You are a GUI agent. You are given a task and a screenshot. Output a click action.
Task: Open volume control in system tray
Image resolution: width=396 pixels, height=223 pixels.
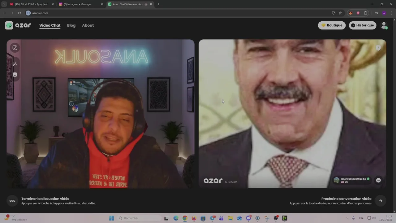374,218
